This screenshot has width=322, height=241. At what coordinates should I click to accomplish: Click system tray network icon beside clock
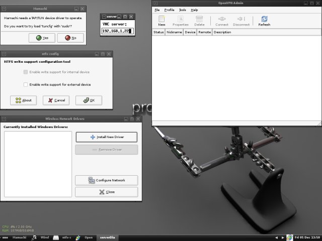point(290,237)
